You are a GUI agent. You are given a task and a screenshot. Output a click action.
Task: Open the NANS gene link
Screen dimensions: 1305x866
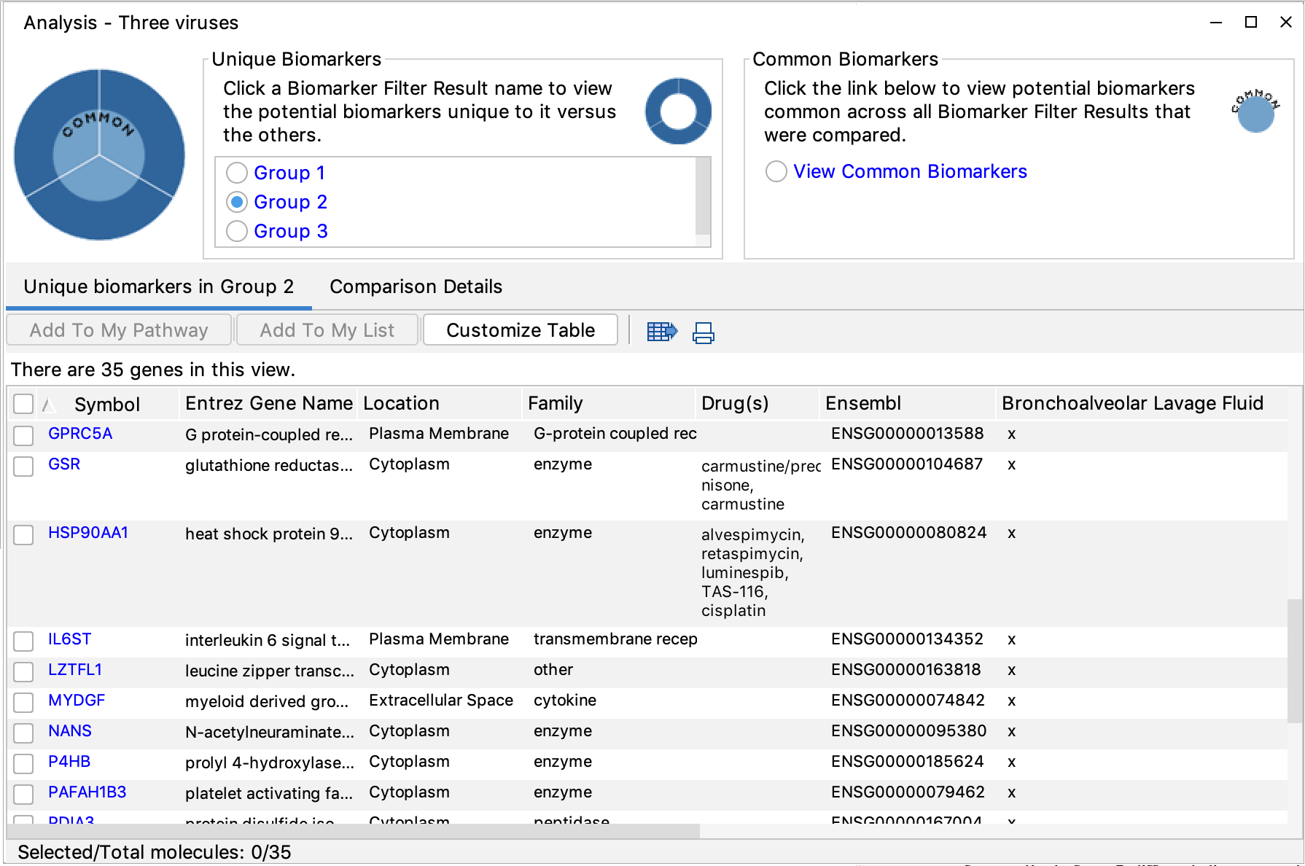(70, 731)
